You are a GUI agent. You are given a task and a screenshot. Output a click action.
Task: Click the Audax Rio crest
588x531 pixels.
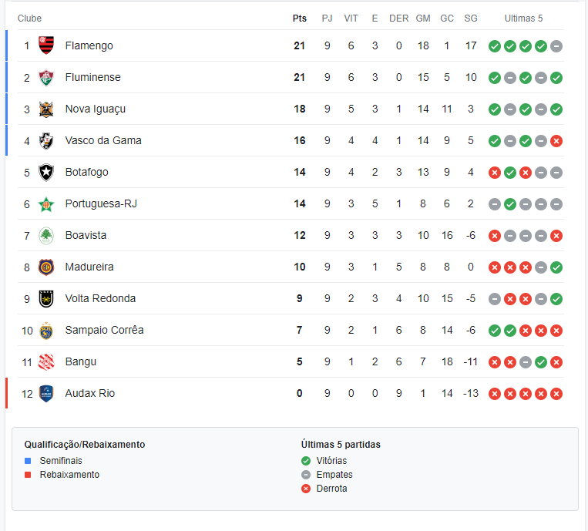click(46, 393)
